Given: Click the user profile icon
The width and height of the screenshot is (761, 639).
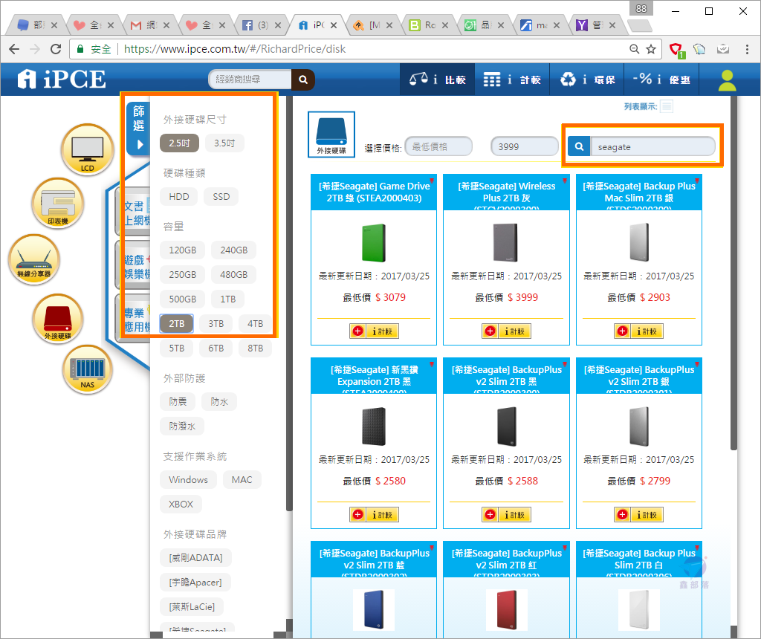Looking at the screenshot, I should (727, 80).
